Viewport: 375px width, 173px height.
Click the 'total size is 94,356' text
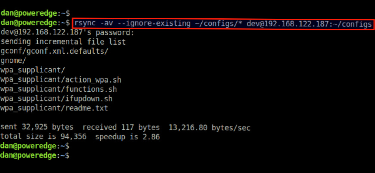tap(43, 137)
